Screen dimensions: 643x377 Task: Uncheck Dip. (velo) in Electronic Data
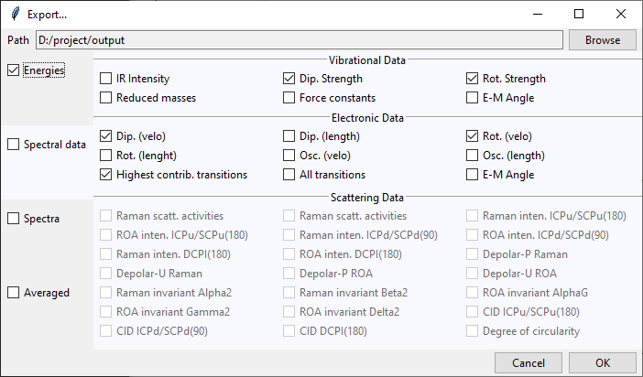[106, 136]
